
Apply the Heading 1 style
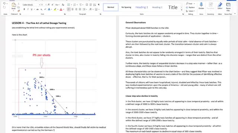[x=142, y=7]
